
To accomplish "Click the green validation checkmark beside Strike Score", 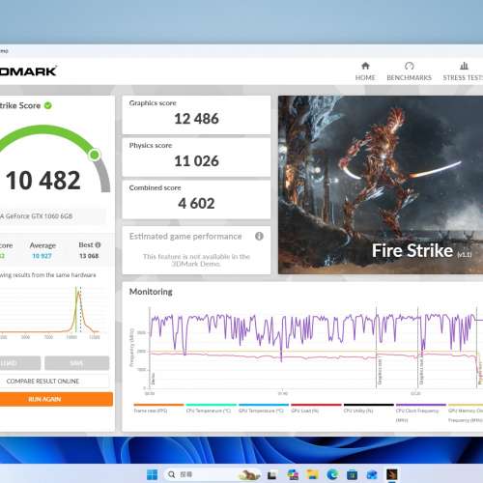I will point(48,105).
